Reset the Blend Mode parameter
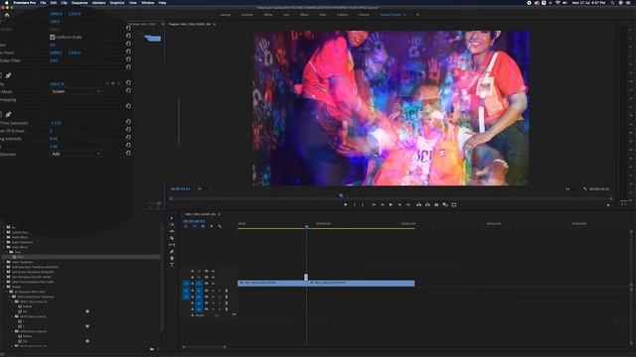Viewport: 636px width, 357px height. tap(128, 90)
